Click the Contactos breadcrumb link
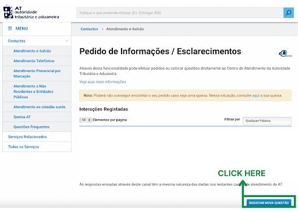The height and width of the screenshot is (211, 298). coord(89,29)
